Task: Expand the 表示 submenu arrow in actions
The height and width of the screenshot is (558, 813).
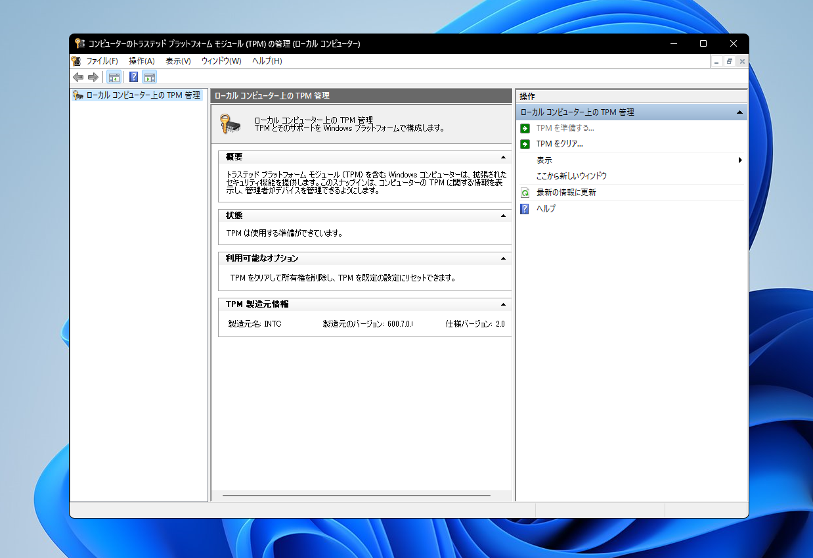Action: (x=740, y=160)
